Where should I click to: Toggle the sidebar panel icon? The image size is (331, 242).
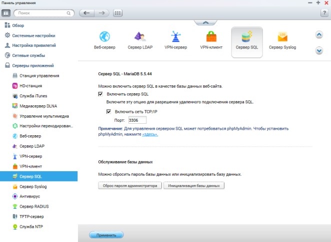coord(6,13)
